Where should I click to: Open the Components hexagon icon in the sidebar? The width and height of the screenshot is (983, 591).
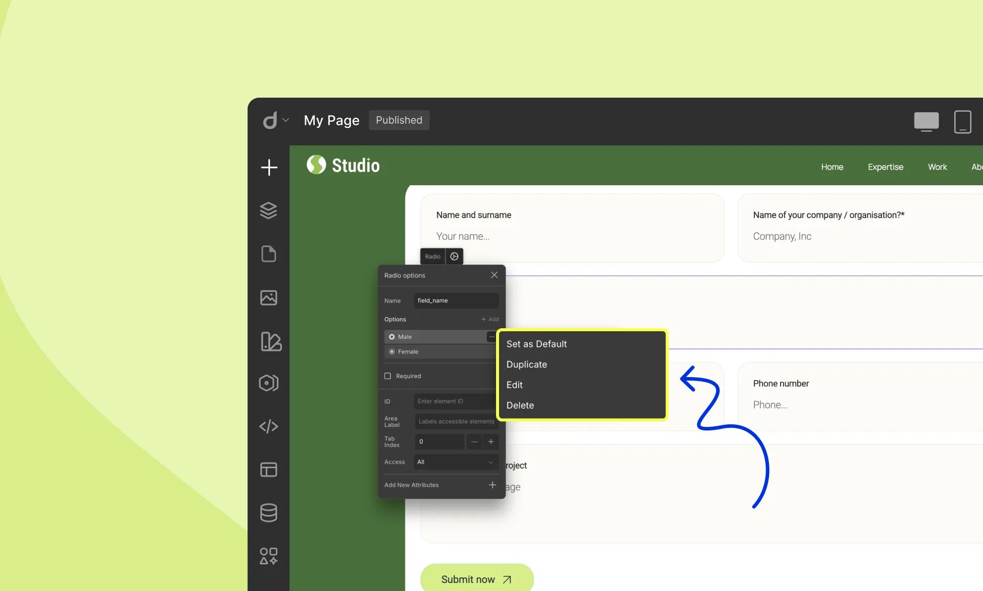(x=268, y=383)
